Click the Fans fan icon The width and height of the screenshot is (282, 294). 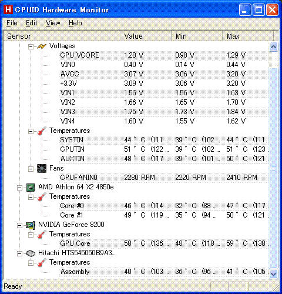(42, 168)
